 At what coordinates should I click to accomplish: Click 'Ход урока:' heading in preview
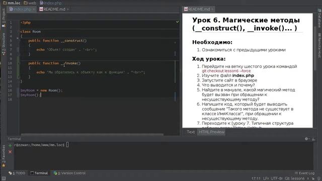click(x=209, y=59)
